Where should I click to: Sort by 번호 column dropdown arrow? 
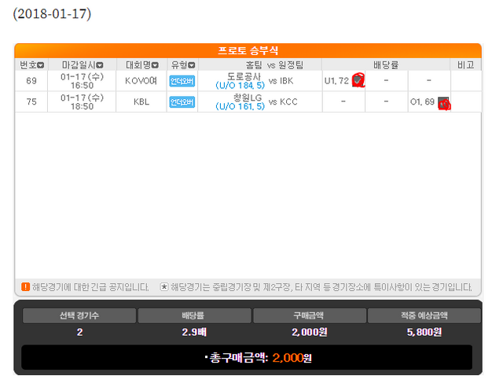coord(41,65)
